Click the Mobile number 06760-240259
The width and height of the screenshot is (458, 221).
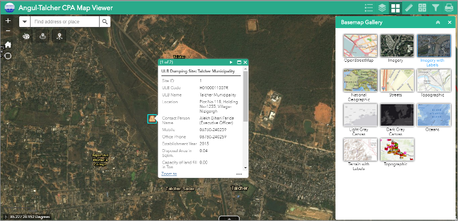click(213, 130)
